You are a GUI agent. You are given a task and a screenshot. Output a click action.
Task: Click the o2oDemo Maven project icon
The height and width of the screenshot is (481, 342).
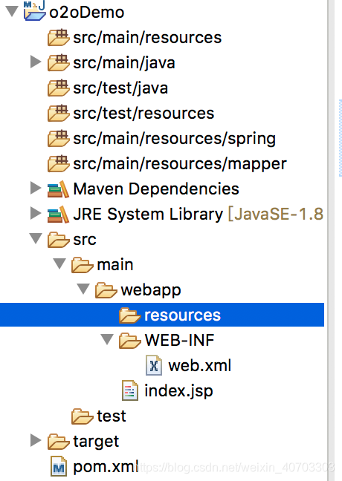pos(35,11)
